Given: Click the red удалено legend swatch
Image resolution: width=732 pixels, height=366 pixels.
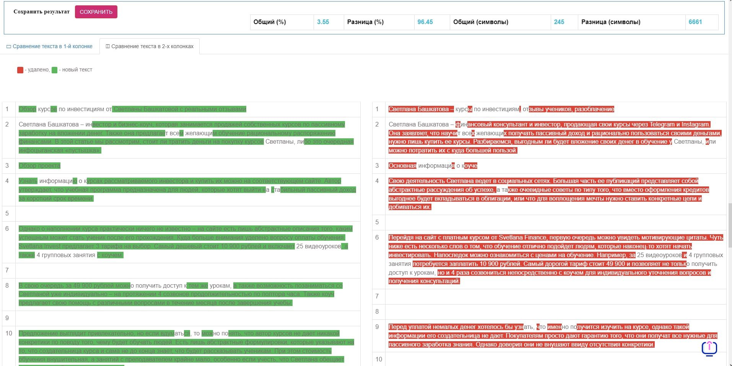Looking at the screenshot, I should click(x=20, y=70).
